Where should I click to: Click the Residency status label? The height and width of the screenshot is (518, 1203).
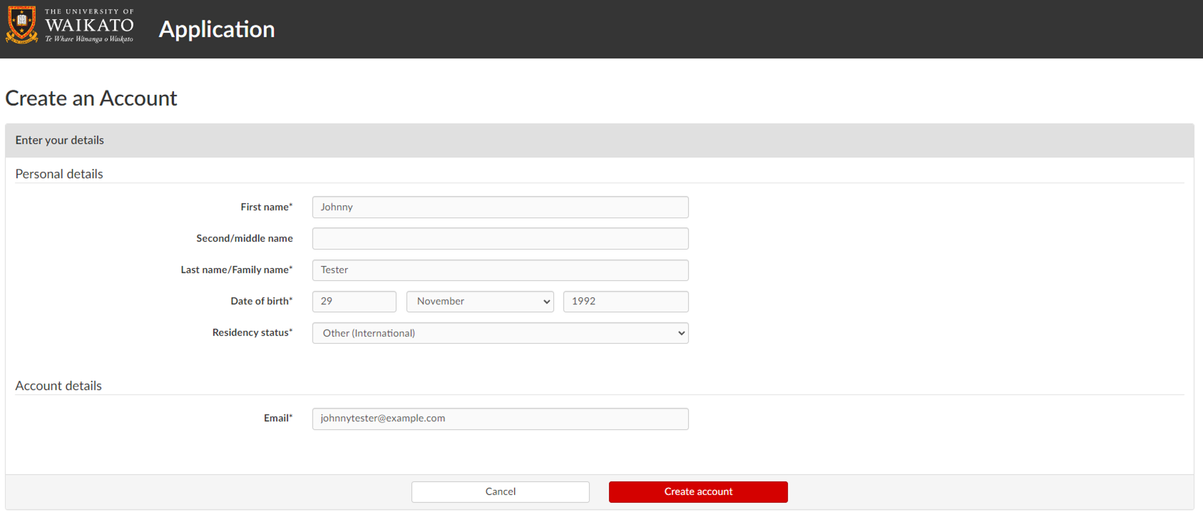click(x=252, y=332)
